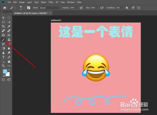
Task: Select the History Brush tool
Action: (3, 44)
